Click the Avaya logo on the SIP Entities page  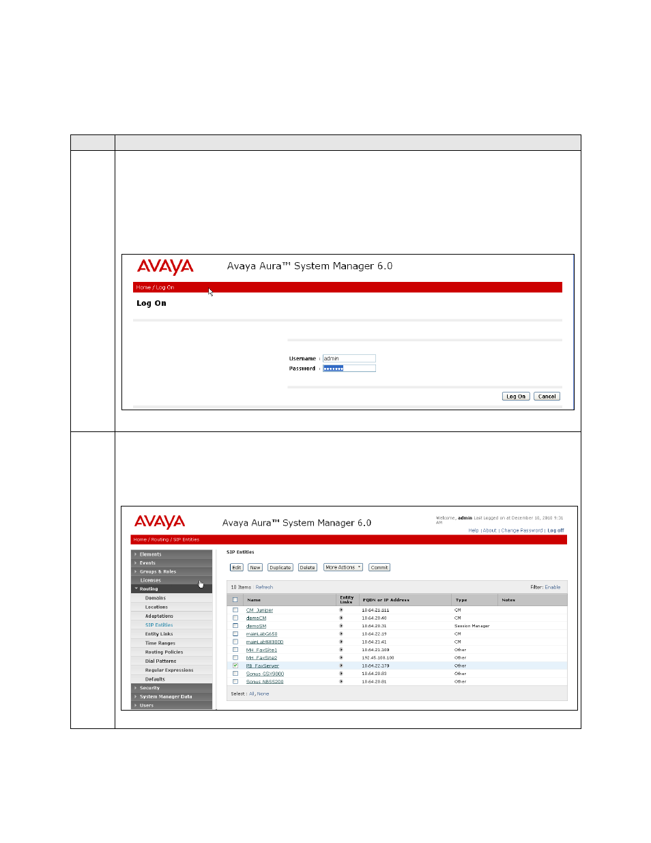click(160, 522)
